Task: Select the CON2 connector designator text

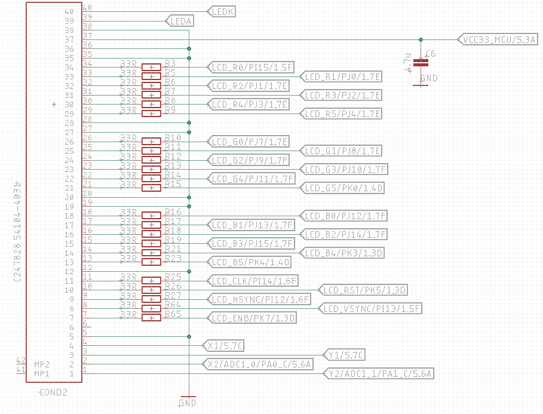Action: coord(53,392)
